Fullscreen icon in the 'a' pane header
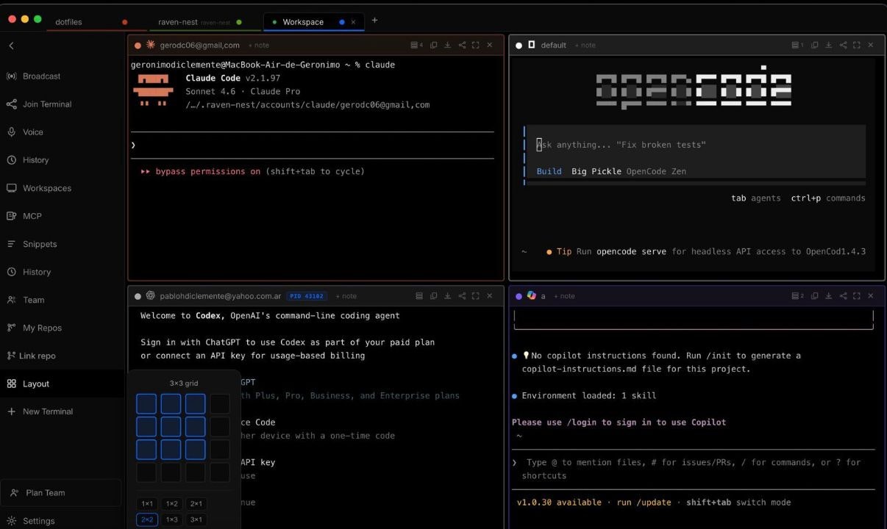887x529 pixels. (856, 296)
